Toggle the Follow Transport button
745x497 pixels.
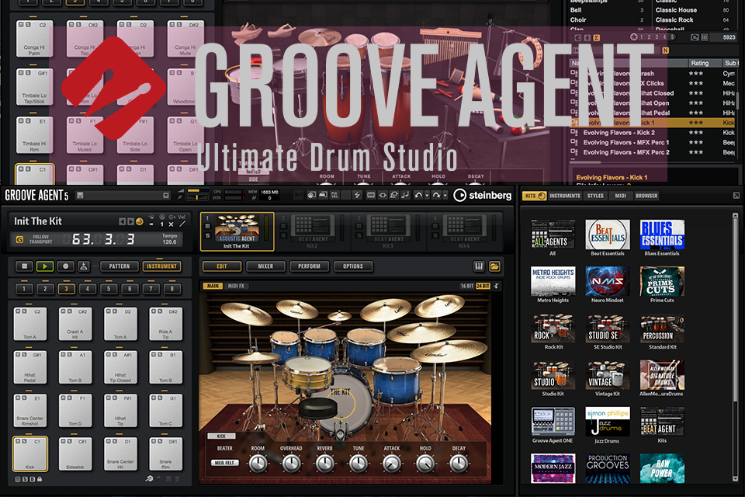[x=19, y=239]
